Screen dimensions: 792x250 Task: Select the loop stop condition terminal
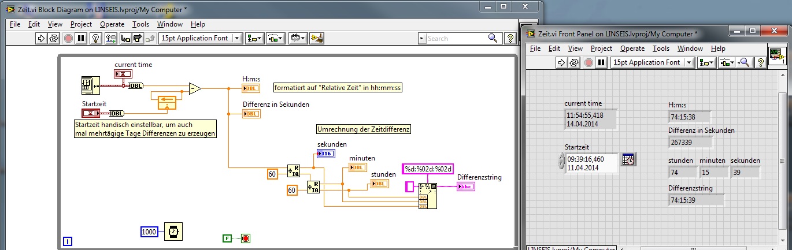pos(245,238)
